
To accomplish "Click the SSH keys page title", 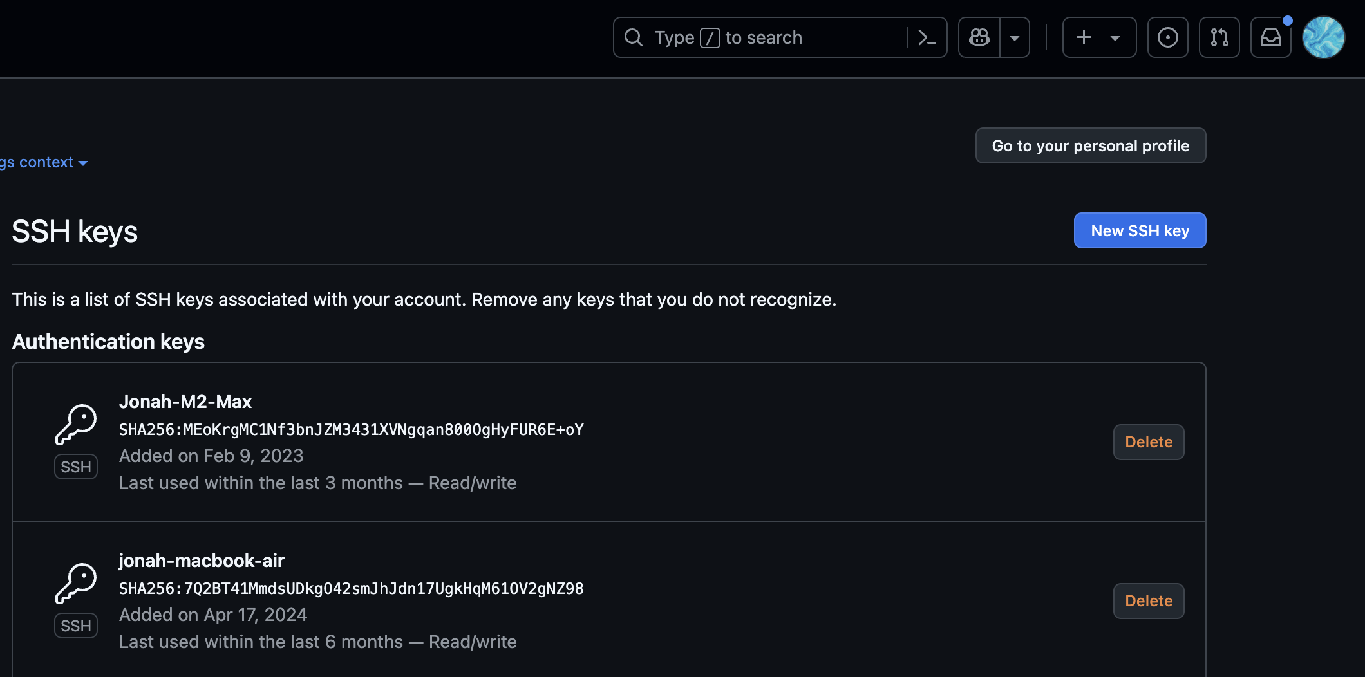I will pos(74,231).
